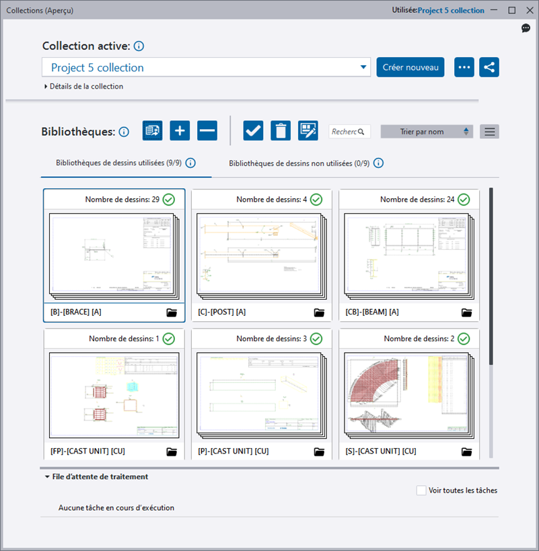Enable Voir toutes les tâches checkbox
Image resolution: width=539 pixels, height=551 pixels.
point(421,491)
